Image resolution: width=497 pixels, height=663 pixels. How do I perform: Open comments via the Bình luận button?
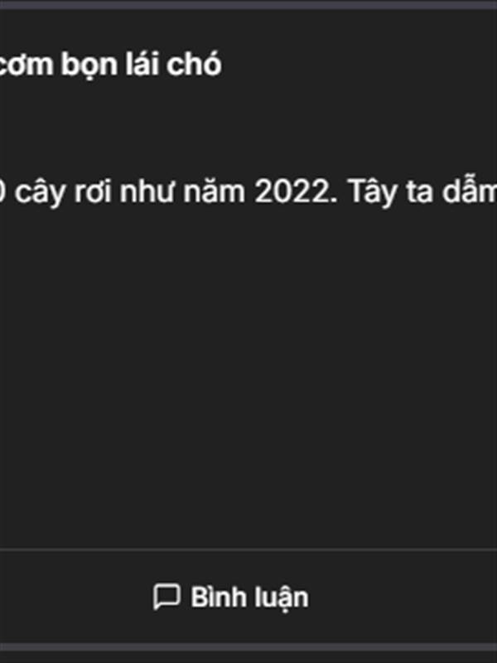click(230, 597)
